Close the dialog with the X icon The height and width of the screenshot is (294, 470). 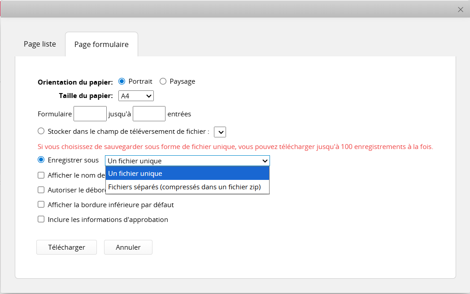[x=460, y=9]
